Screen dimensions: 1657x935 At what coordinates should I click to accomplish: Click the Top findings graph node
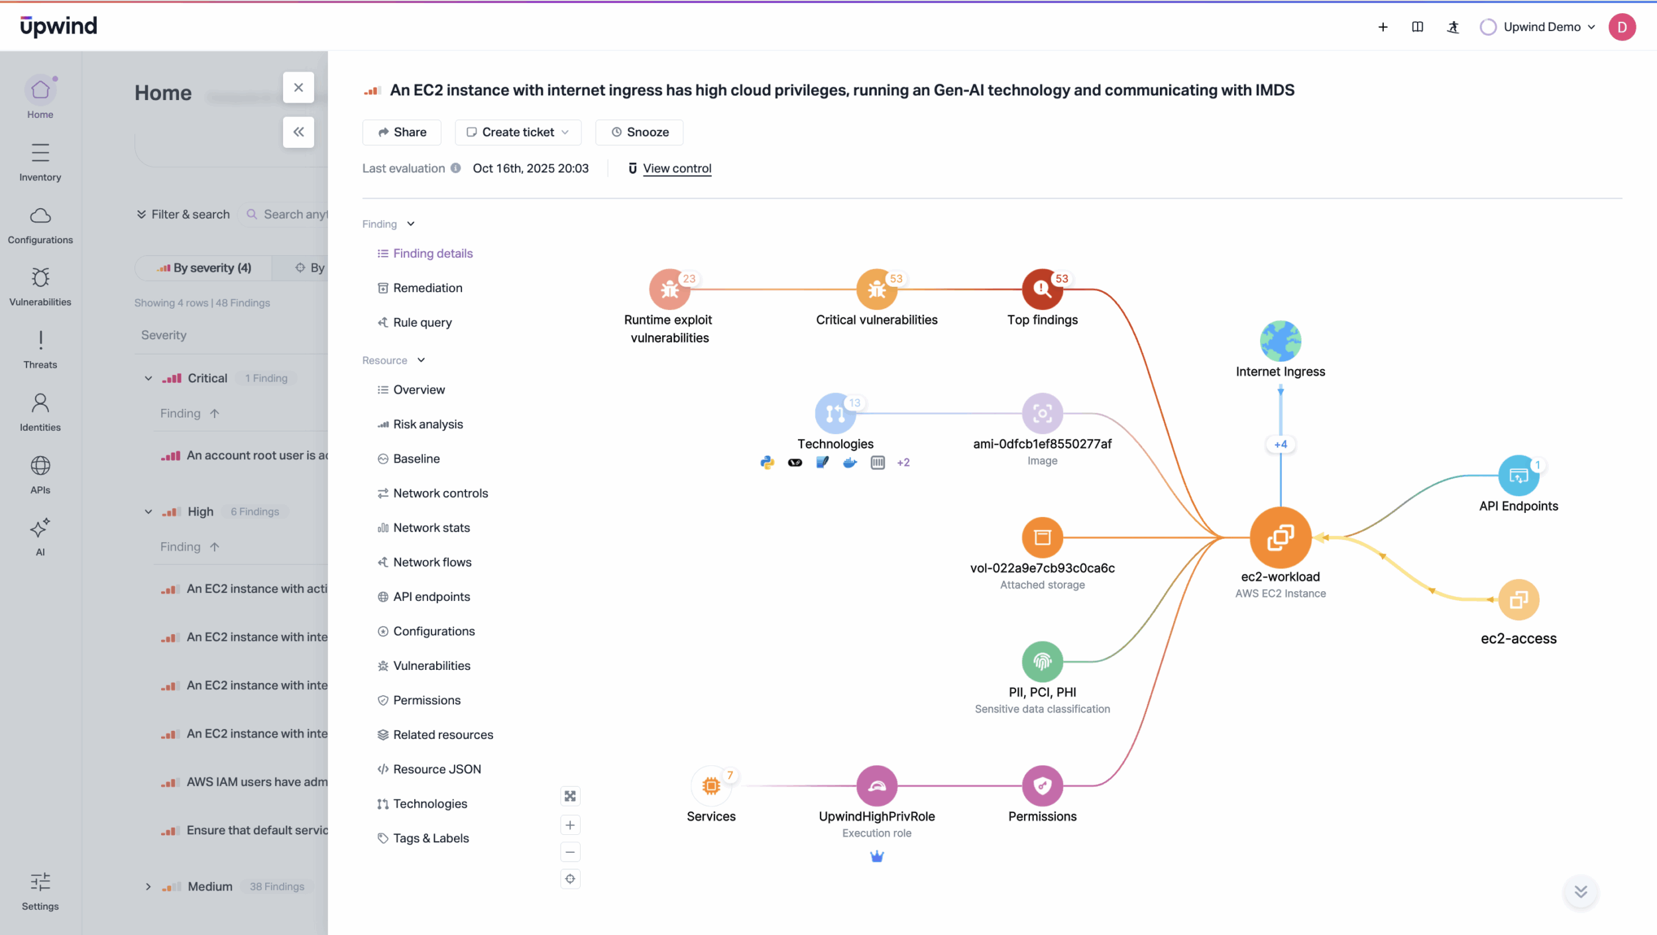(x=1042, y=290)
